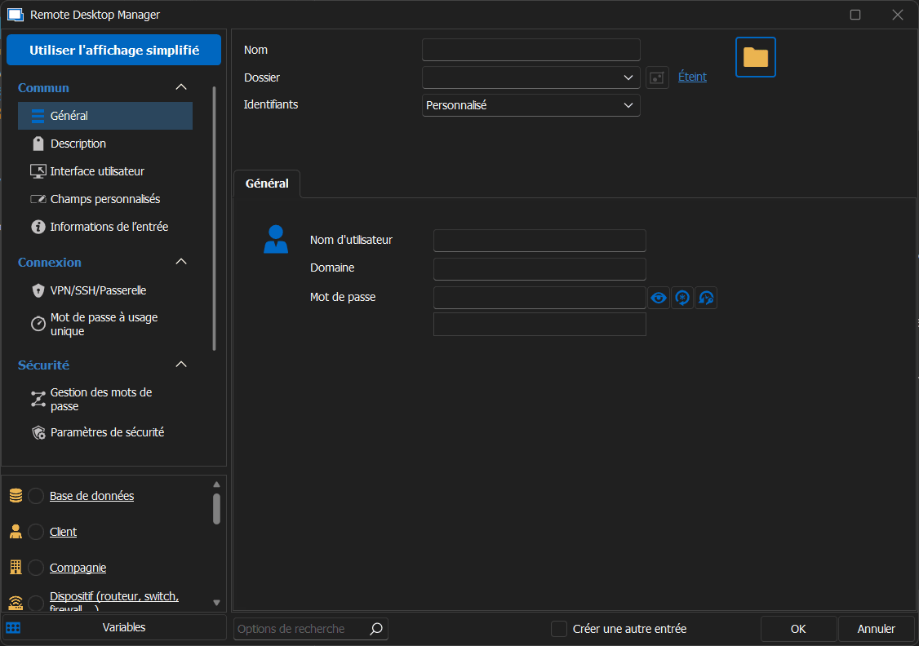Click Utiliser l'affichage simplifié button
The width and height of the screenshot is (919, 646).
(114, 50)
